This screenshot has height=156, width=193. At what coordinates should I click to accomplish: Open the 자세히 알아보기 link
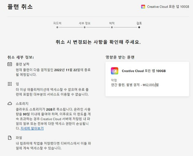tap(32, 128)
